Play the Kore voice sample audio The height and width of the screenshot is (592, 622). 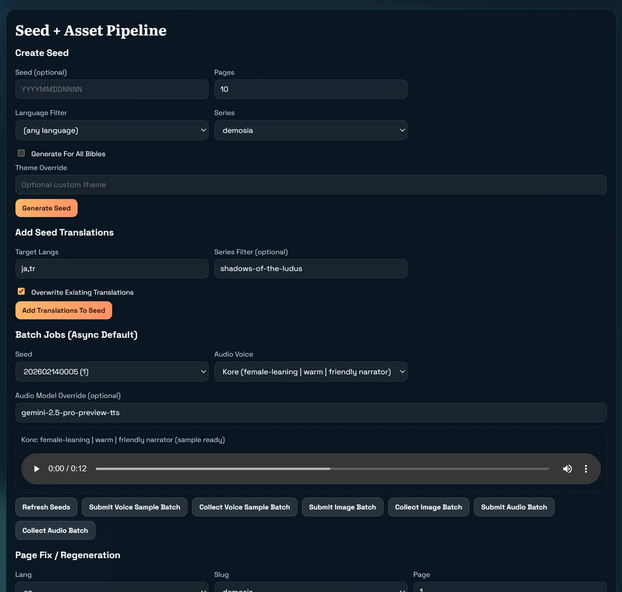(37, 469)
